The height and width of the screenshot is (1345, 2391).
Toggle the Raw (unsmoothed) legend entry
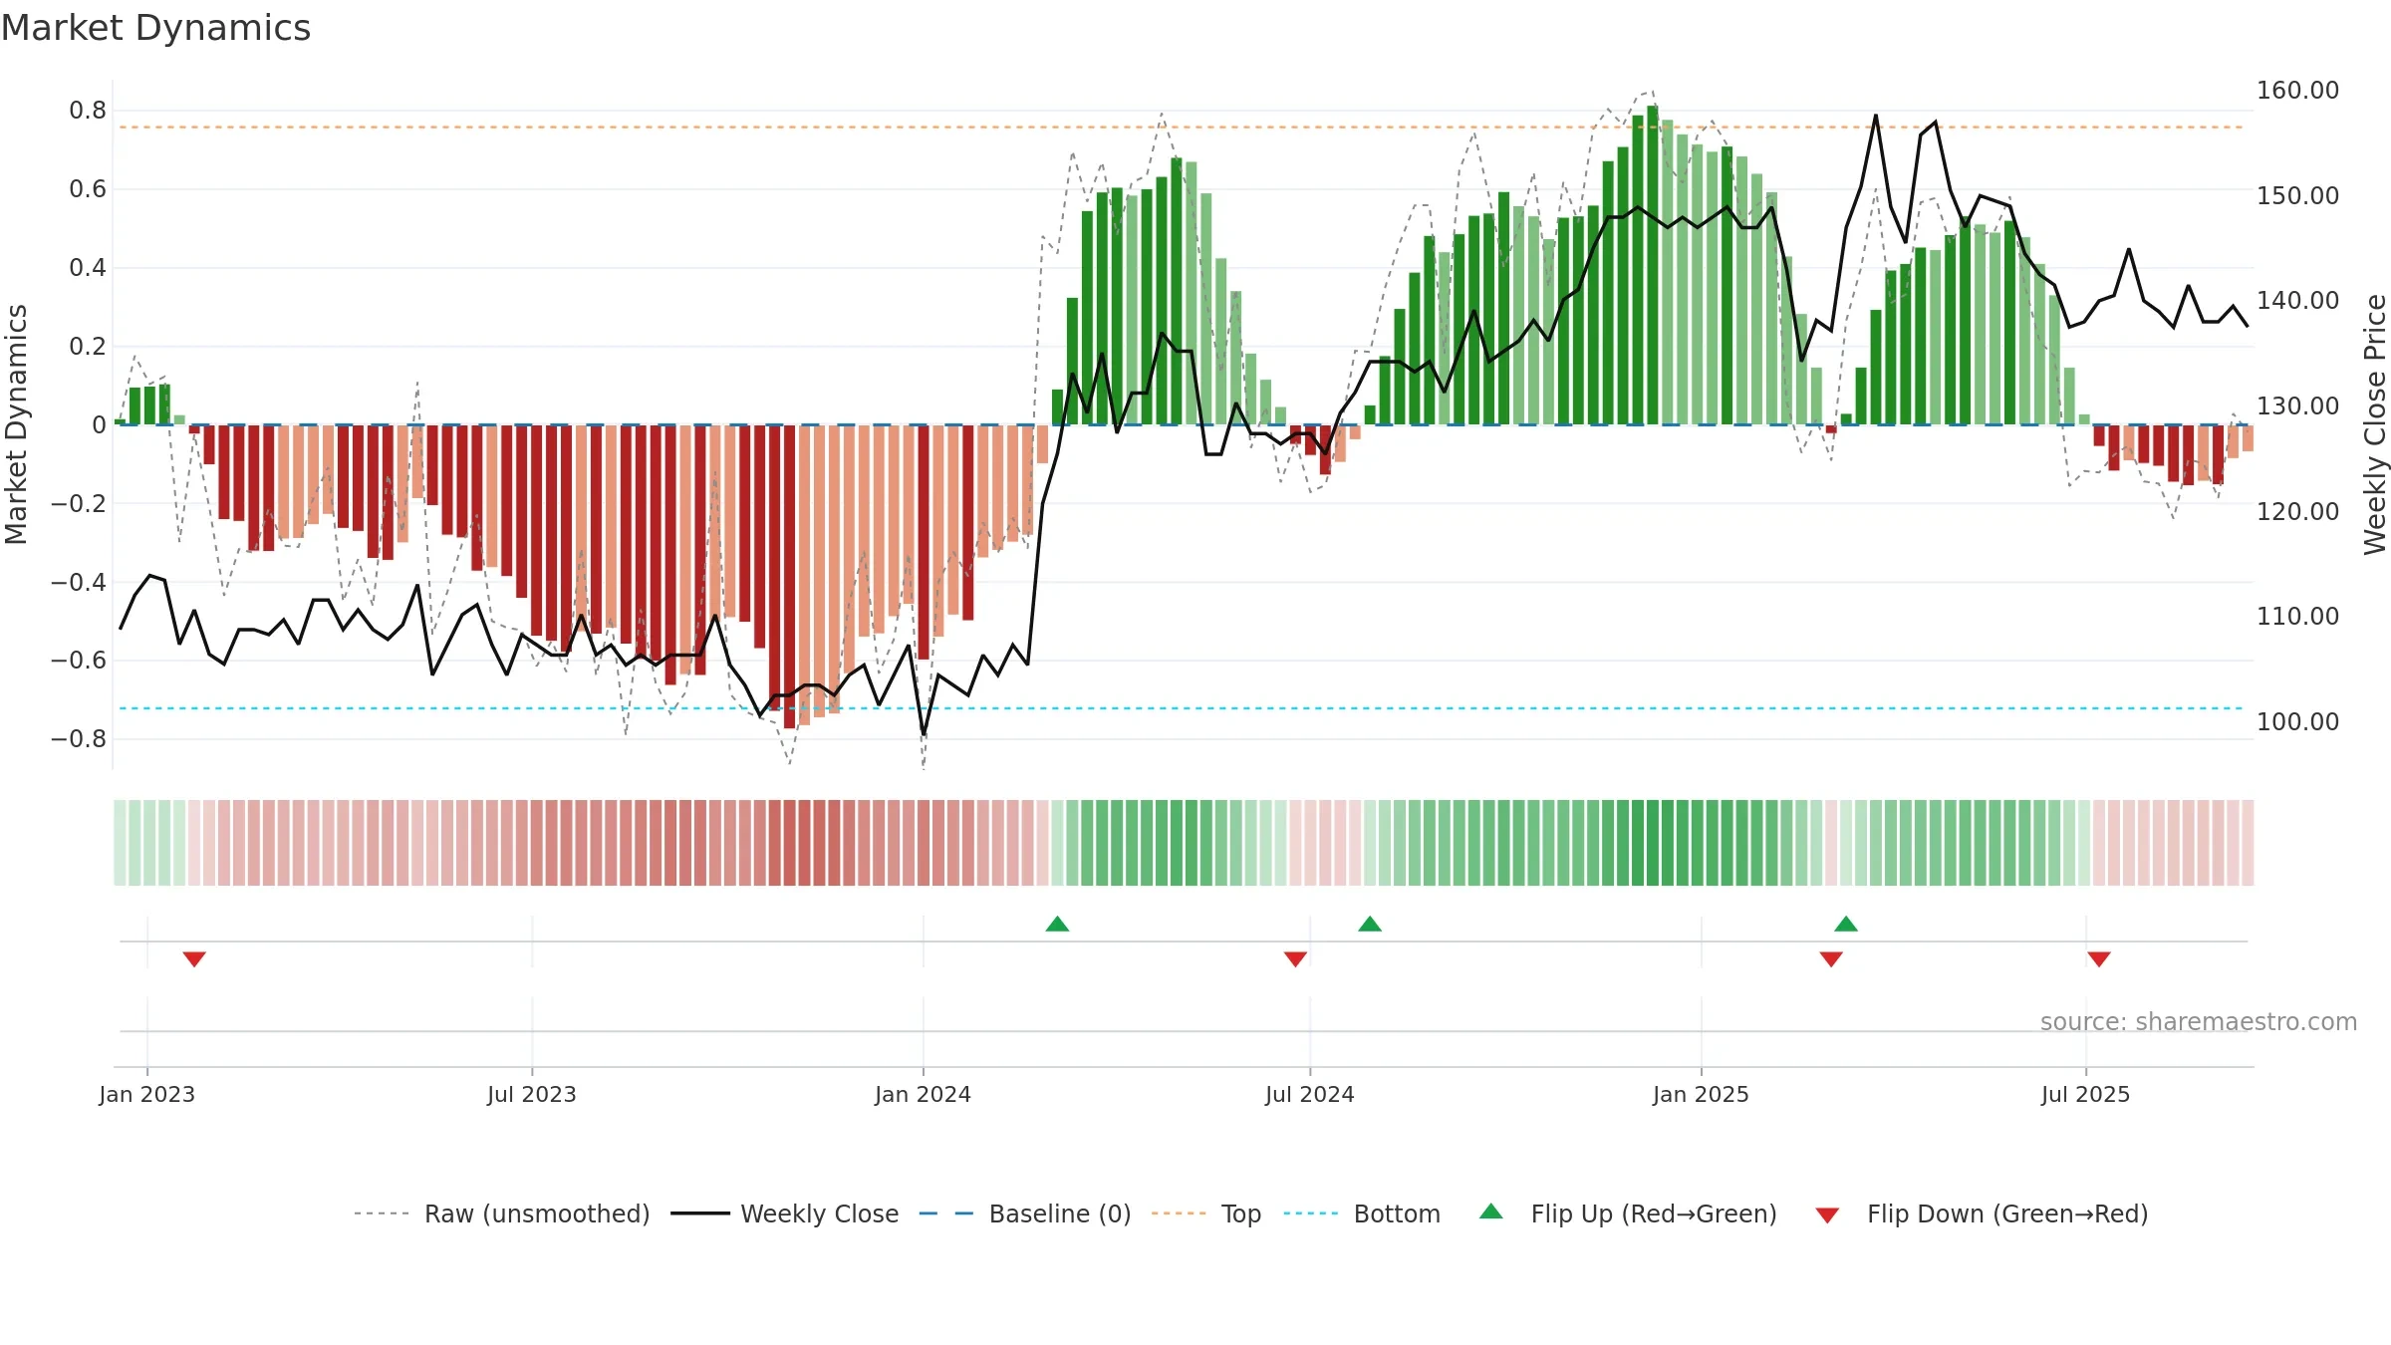[x=502, y=1213]
